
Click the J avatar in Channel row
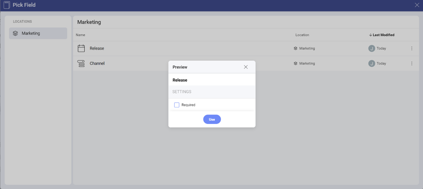(371, 63)
